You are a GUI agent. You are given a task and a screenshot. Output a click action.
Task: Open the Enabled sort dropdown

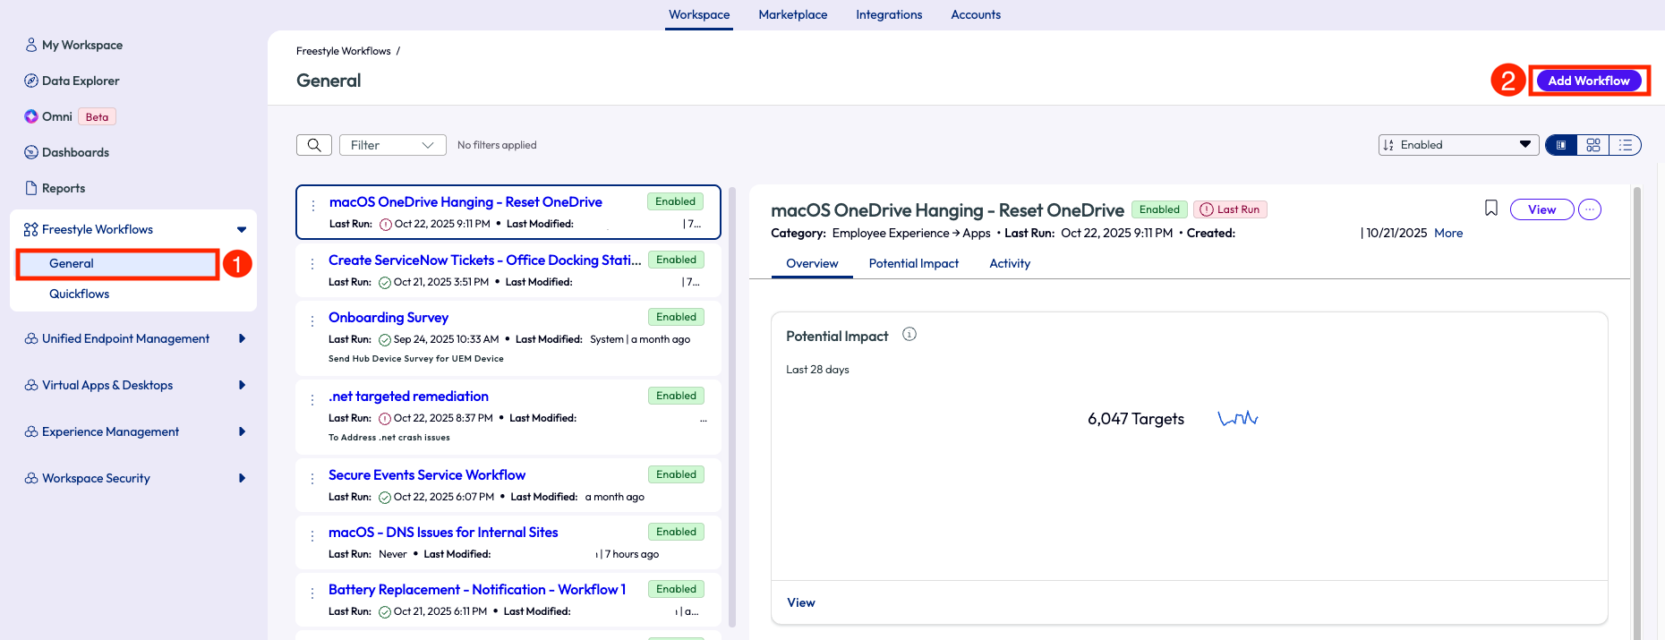coord(1457,145)
